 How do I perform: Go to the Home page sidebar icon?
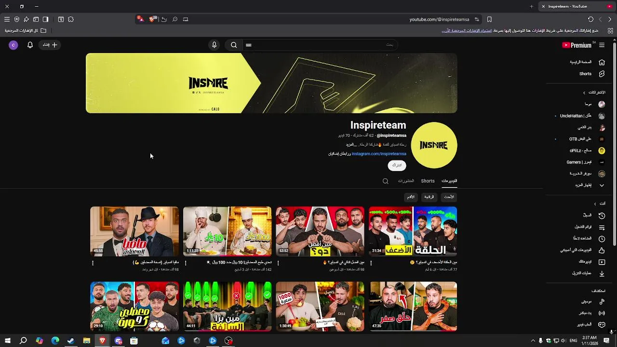point(602,62)
